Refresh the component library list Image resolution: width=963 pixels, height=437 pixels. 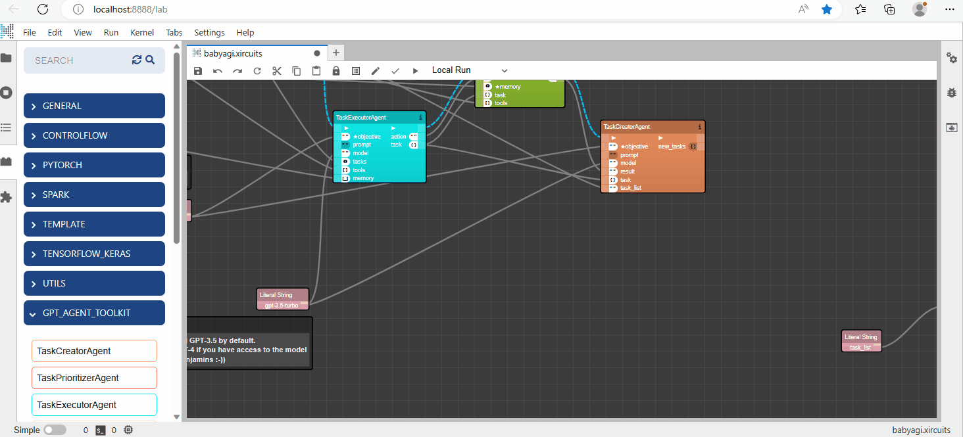(137, 60)
